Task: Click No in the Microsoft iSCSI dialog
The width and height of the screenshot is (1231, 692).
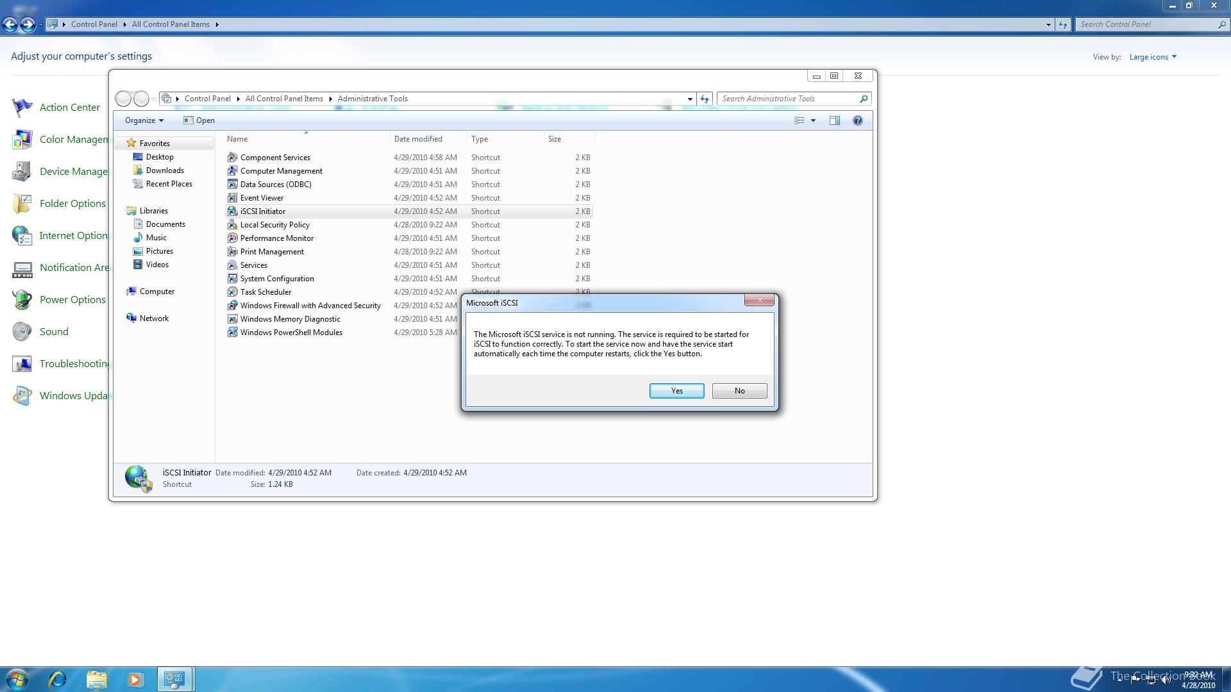Action: click(x=739, y=391)
